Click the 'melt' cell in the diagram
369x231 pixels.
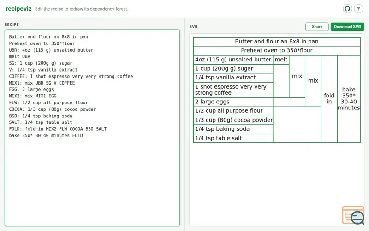[281, 60]
